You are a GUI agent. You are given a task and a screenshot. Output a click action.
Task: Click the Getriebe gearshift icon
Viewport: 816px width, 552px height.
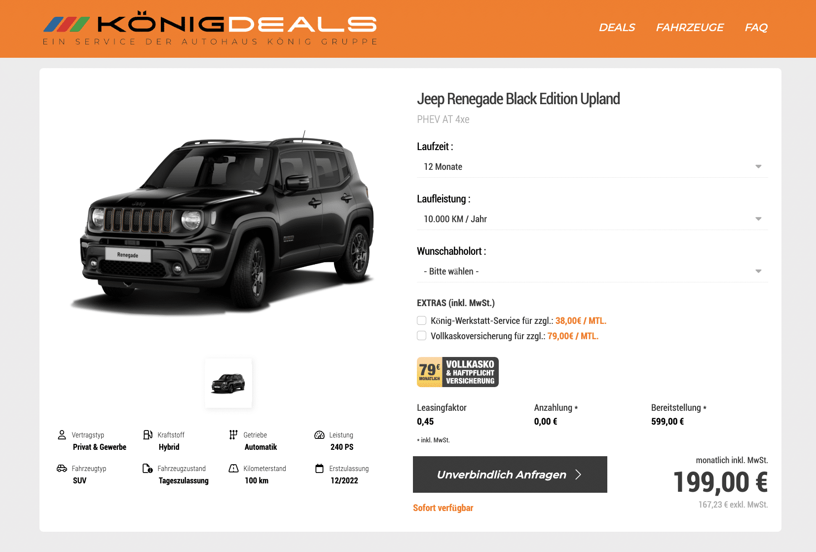tap(233, 434)
